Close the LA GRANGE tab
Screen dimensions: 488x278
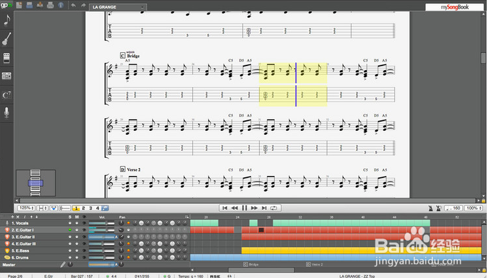tap(143, 7)
